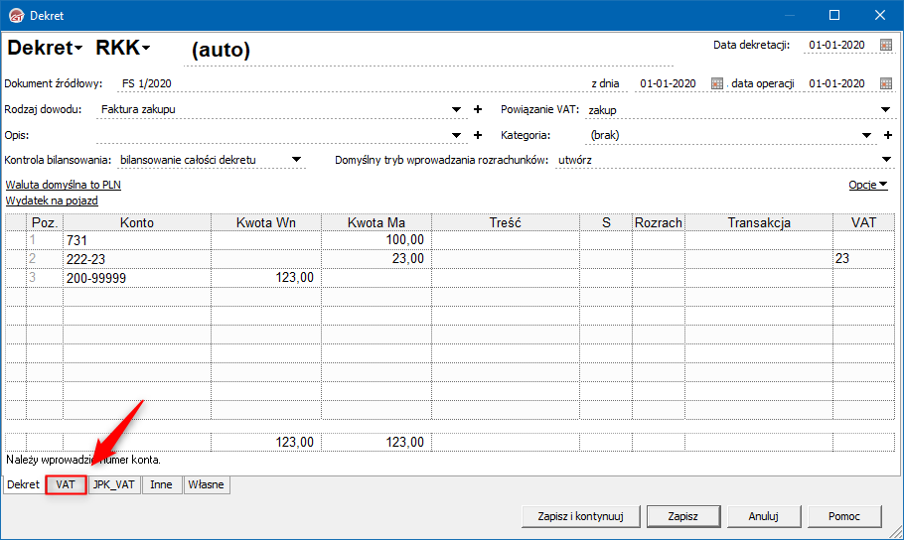Click the Data dekretacji date field
The height and width of the screenshot is (540, 904).
[x=836, y=45]
